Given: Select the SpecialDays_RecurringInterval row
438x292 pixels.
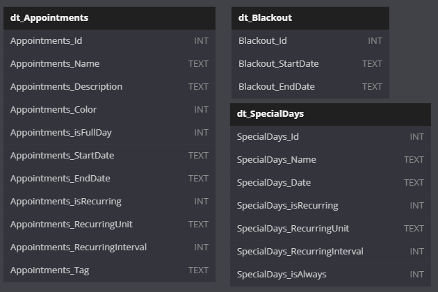Looking at the screenshot, I should pyautogui.click(x=330, y=252).
